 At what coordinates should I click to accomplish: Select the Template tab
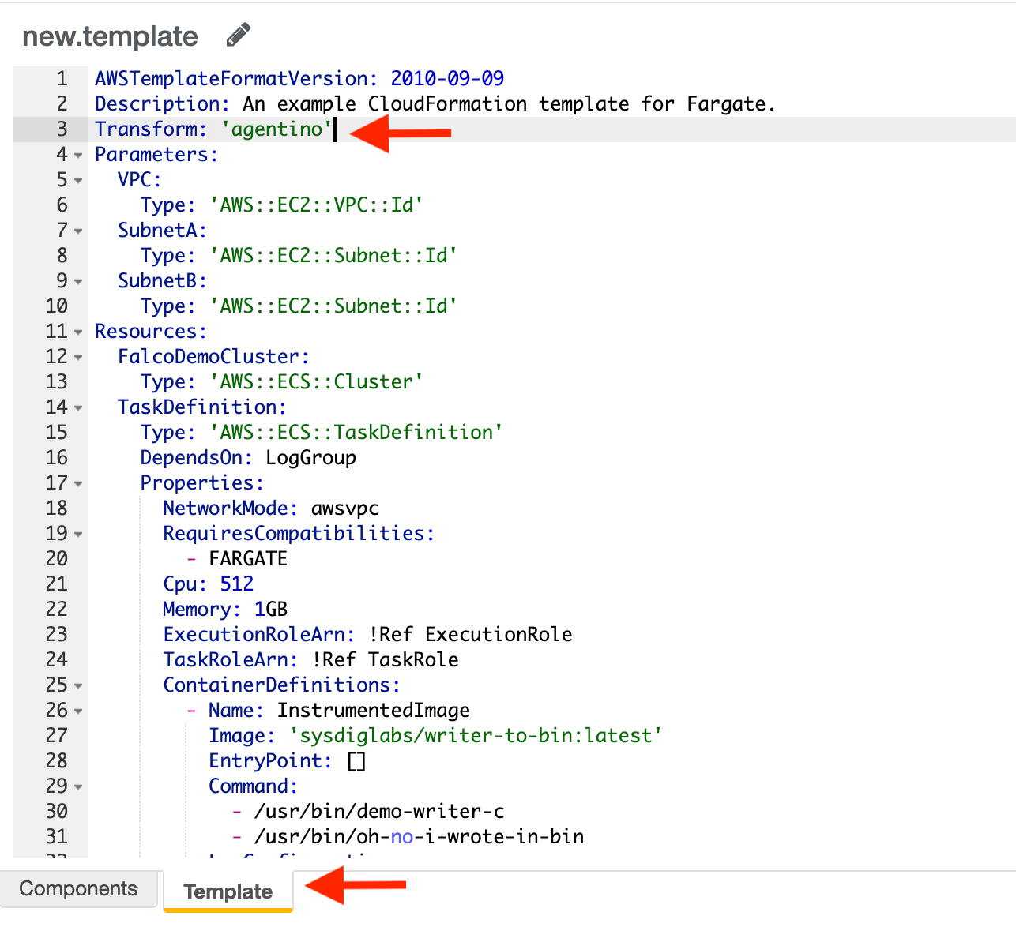[228, 891]
